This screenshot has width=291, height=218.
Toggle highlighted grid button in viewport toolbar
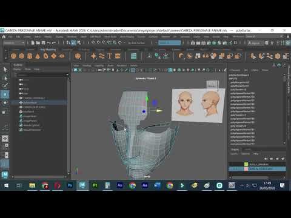click(133, 70)
